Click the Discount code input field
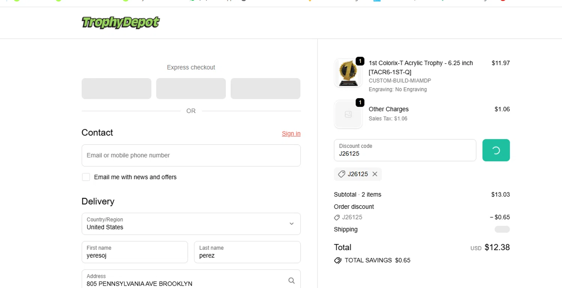562x288 pixels. [405, 151]
